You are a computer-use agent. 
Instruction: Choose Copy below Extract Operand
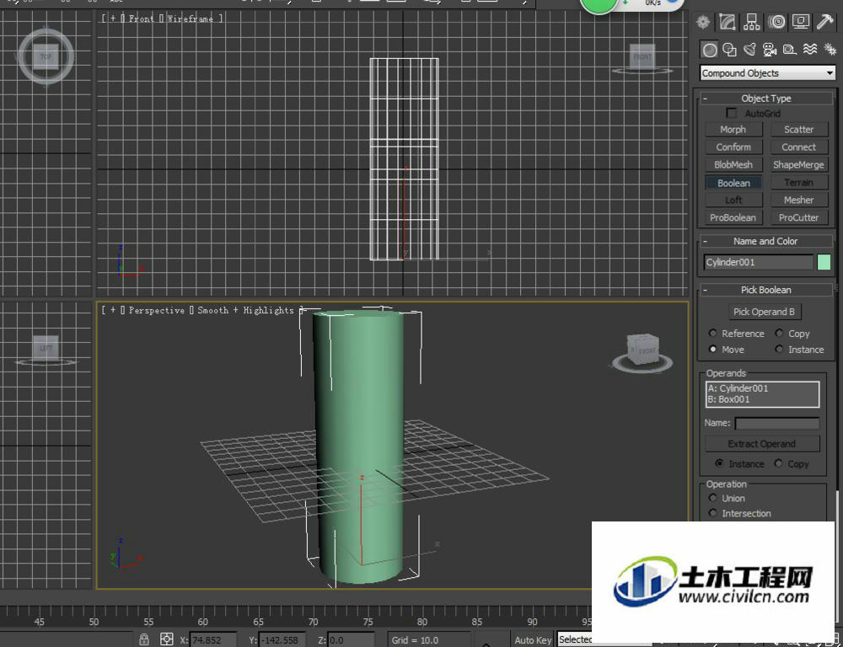coord(778,463)
